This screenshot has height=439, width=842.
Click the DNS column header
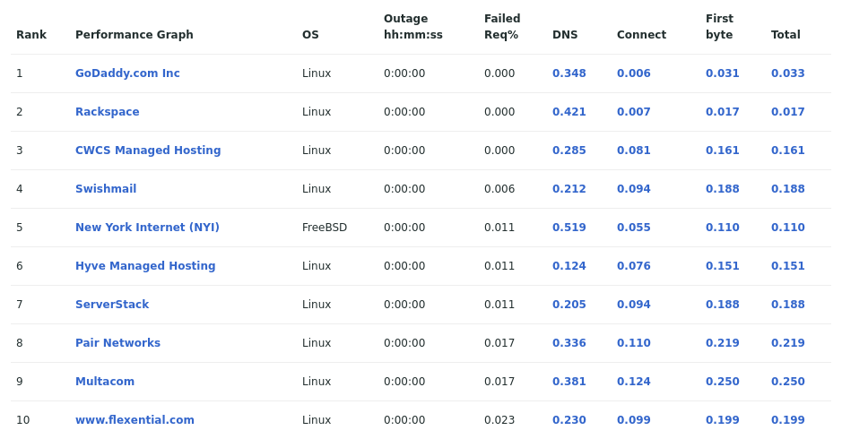[x=565, y=35]
